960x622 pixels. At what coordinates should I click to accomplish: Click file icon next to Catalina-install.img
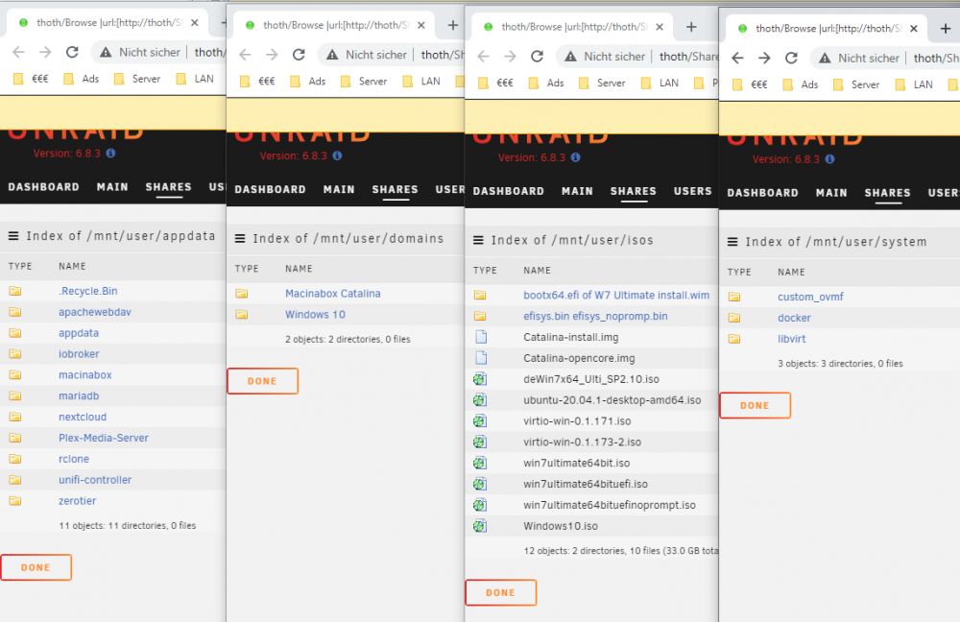(481, 337)
